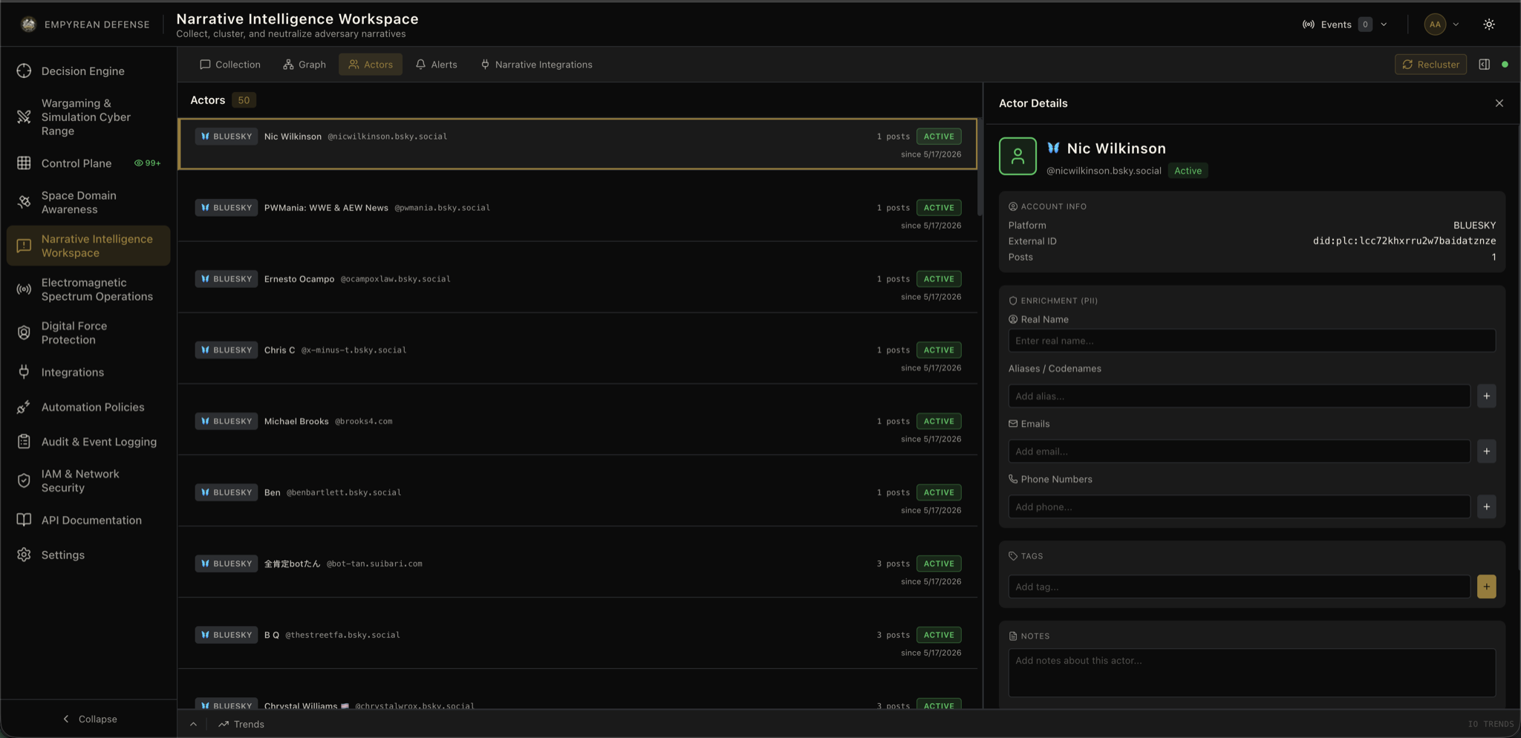The image size is (1521, 738).
Task: Open IAM & Network Security
Action: tap(88, 480)
